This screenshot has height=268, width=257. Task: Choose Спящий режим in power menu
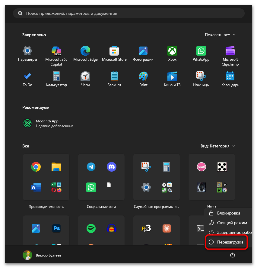(x=228, y=223)
